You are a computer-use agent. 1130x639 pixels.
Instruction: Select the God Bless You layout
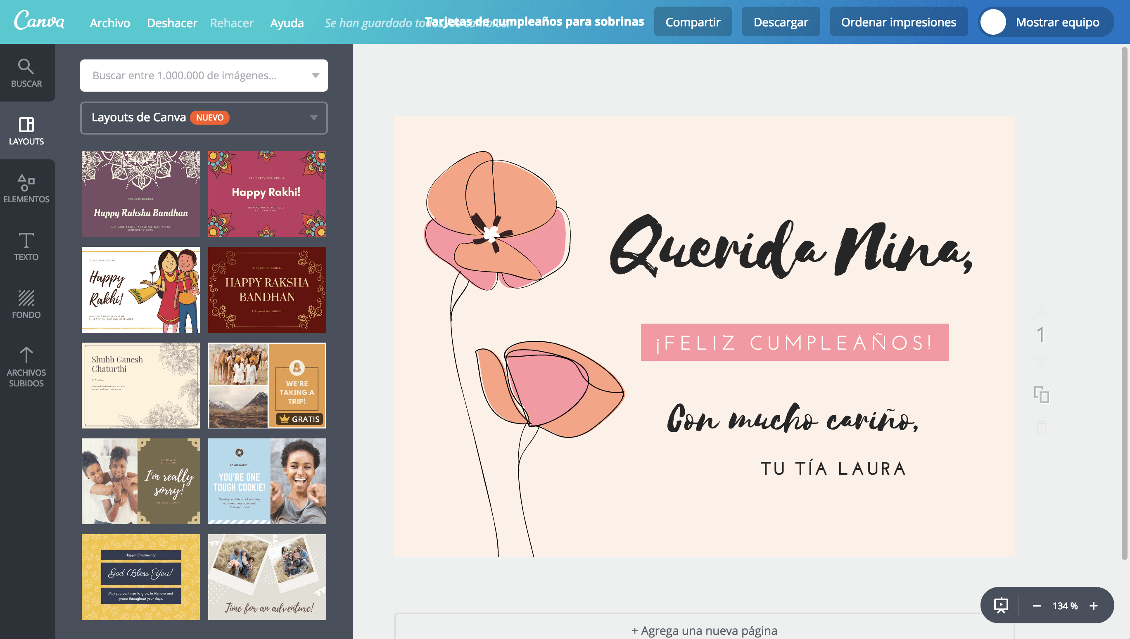(x=140, y=577)
